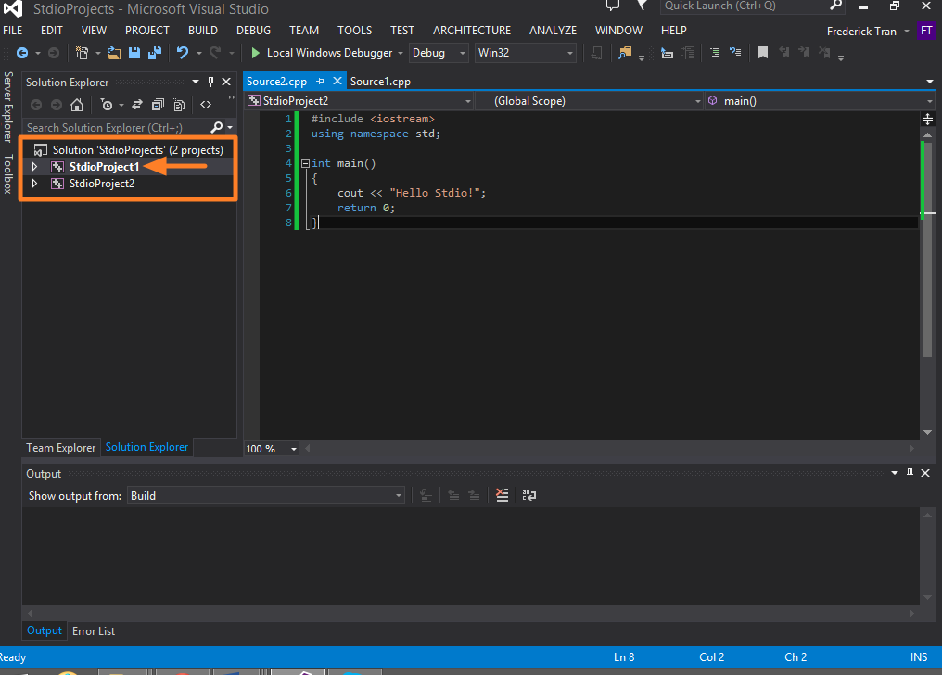The width and height of the screenshot is (942, 675).
Task: Switch to the Error List tab
Action: pyautogui.click(x=94, y=631)
